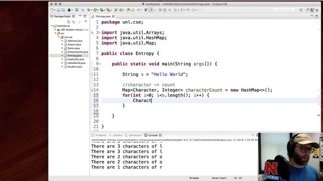Click the import warning marker on line 3
The height and width of the screenshot is (181, 323).
(x=92, y=32)
